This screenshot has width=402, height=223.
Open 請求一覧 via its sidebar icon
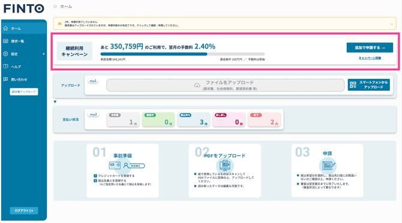5,41
